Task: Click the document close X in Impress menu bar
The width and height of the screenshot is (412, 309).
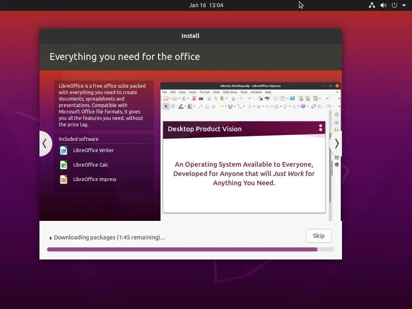Action: 337,92
